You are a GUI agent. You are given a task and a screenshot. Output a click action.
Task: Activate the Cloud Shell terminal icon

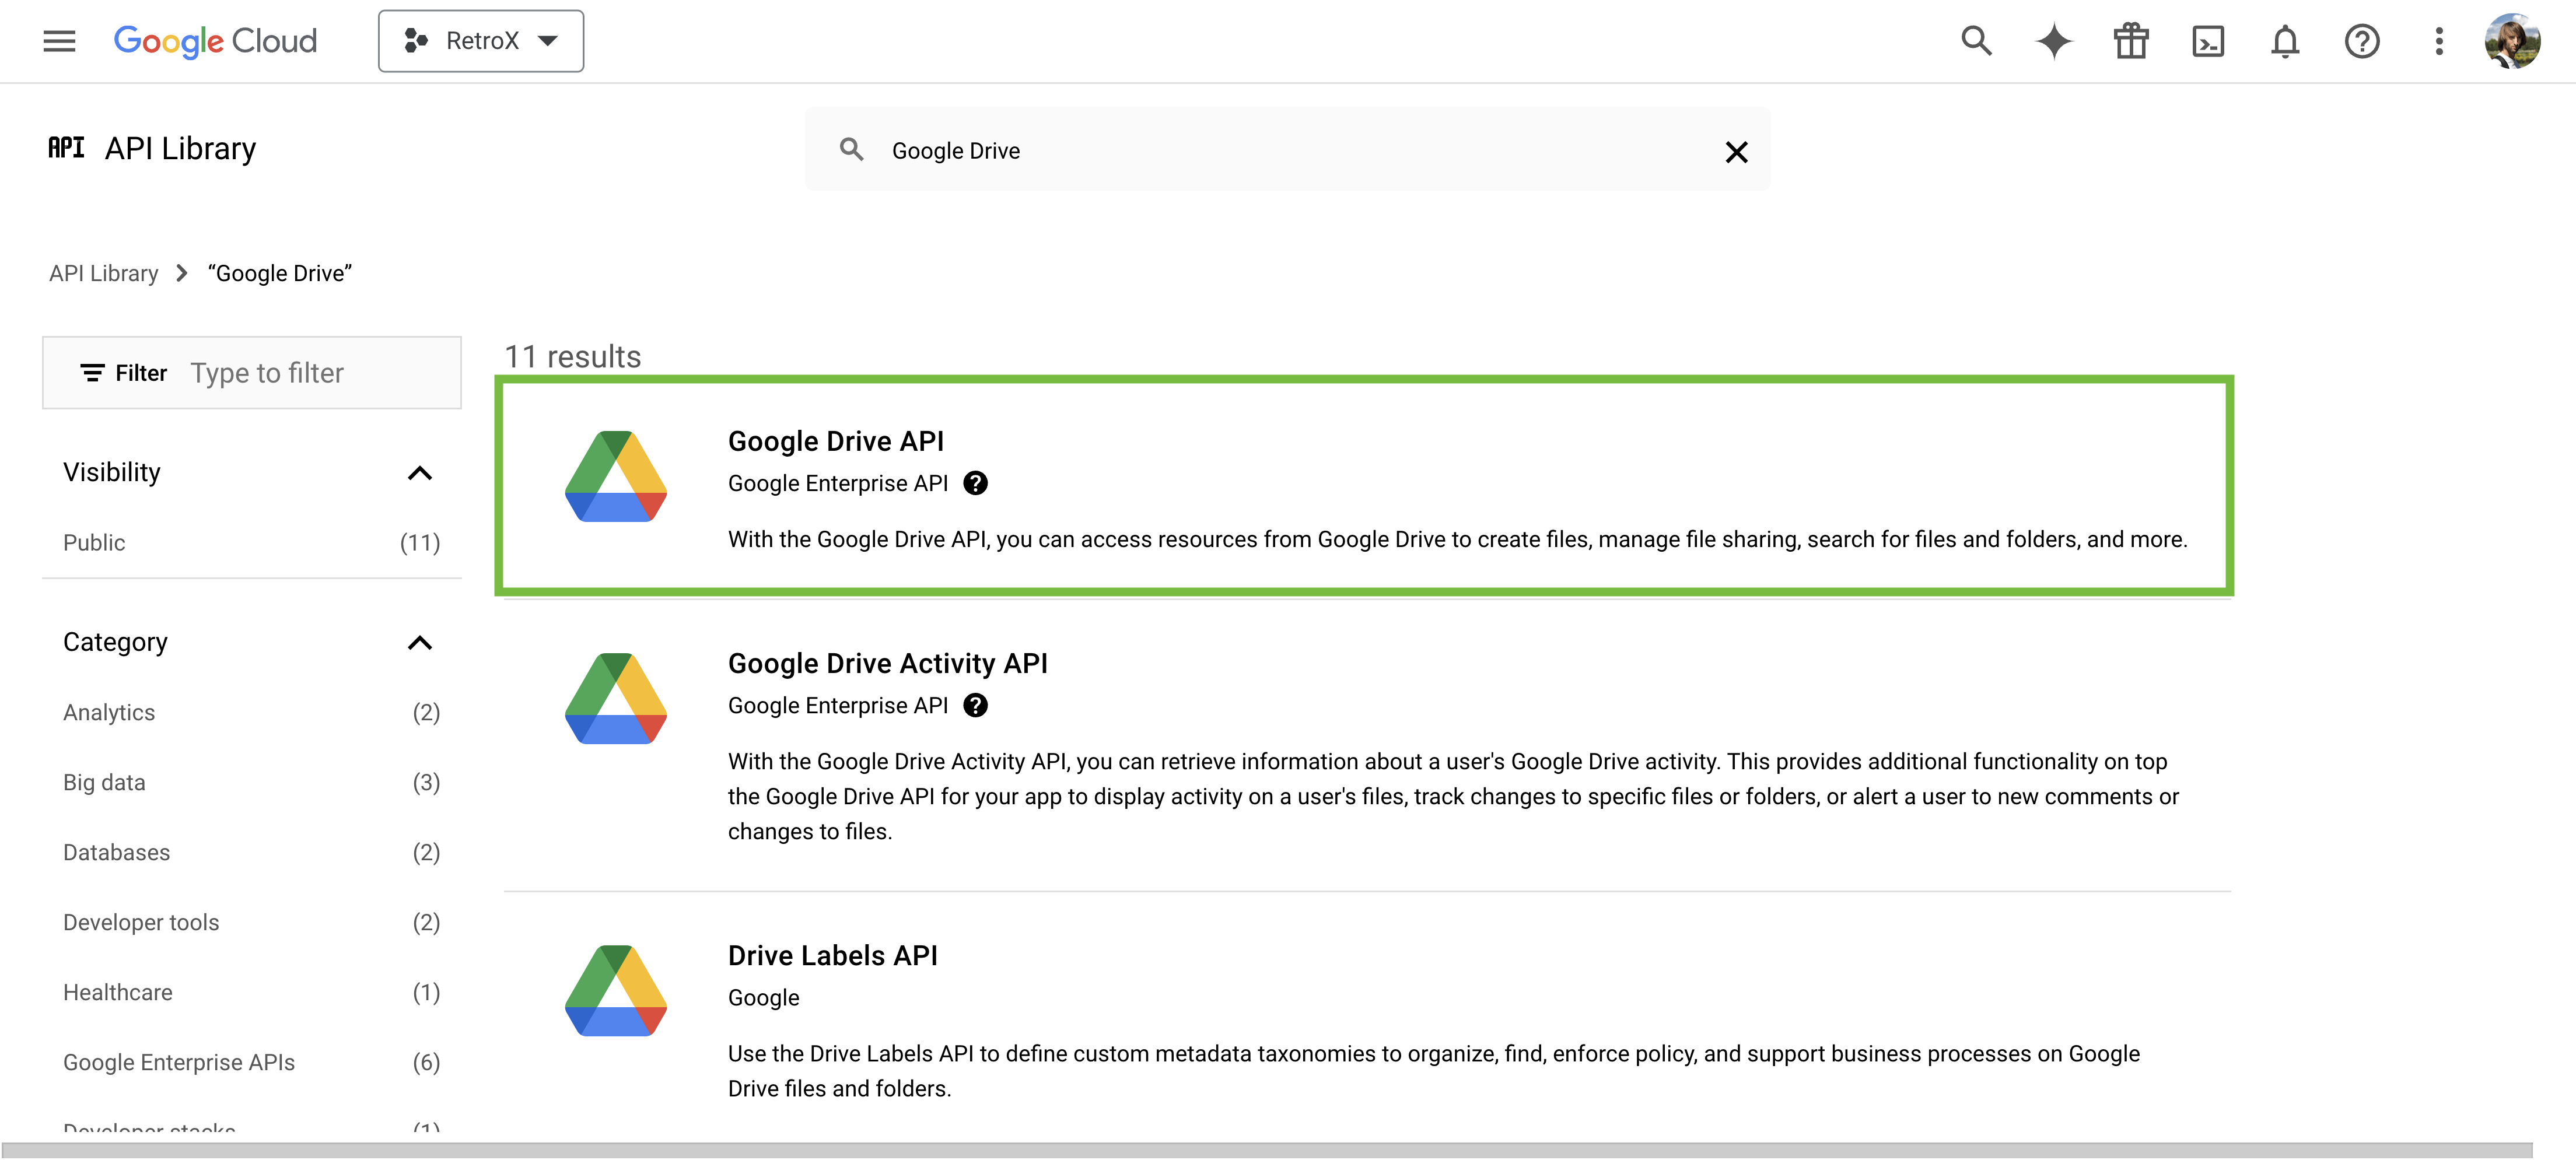(x=2208, y=41)
